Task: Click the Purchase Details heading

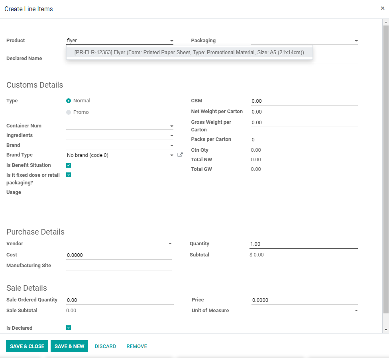Action: pyautogui.click(x=35, y=232)
